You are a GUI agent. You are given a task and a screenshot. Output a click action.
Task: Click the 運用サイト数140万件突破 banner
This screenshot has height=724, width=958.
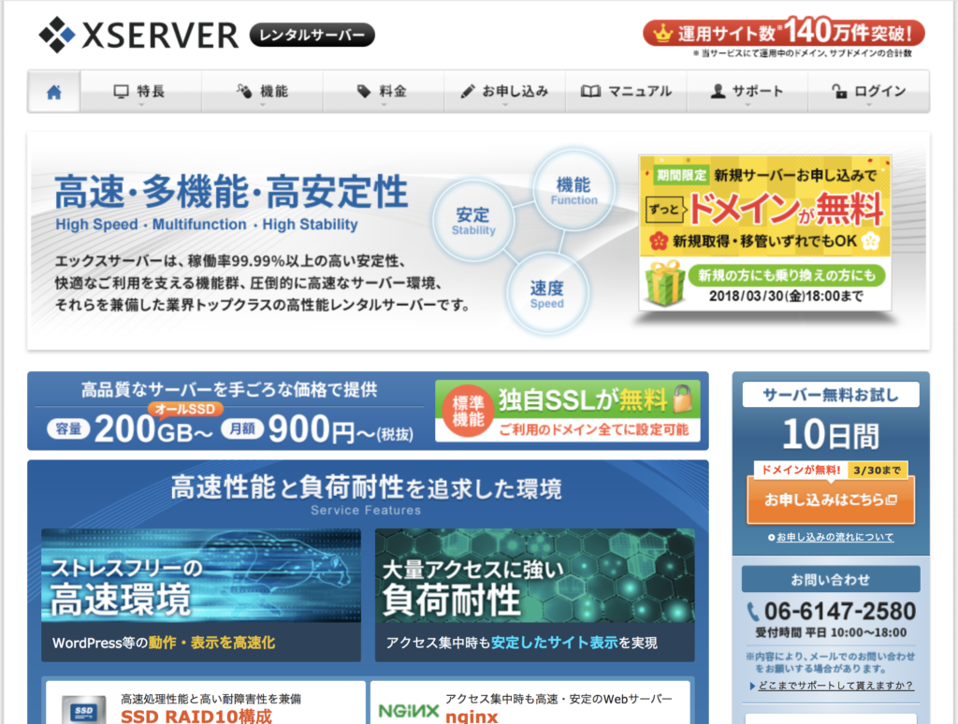click(x=784, y=33)
